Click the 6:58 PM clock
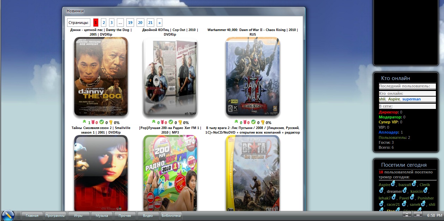 pos(434,215)
